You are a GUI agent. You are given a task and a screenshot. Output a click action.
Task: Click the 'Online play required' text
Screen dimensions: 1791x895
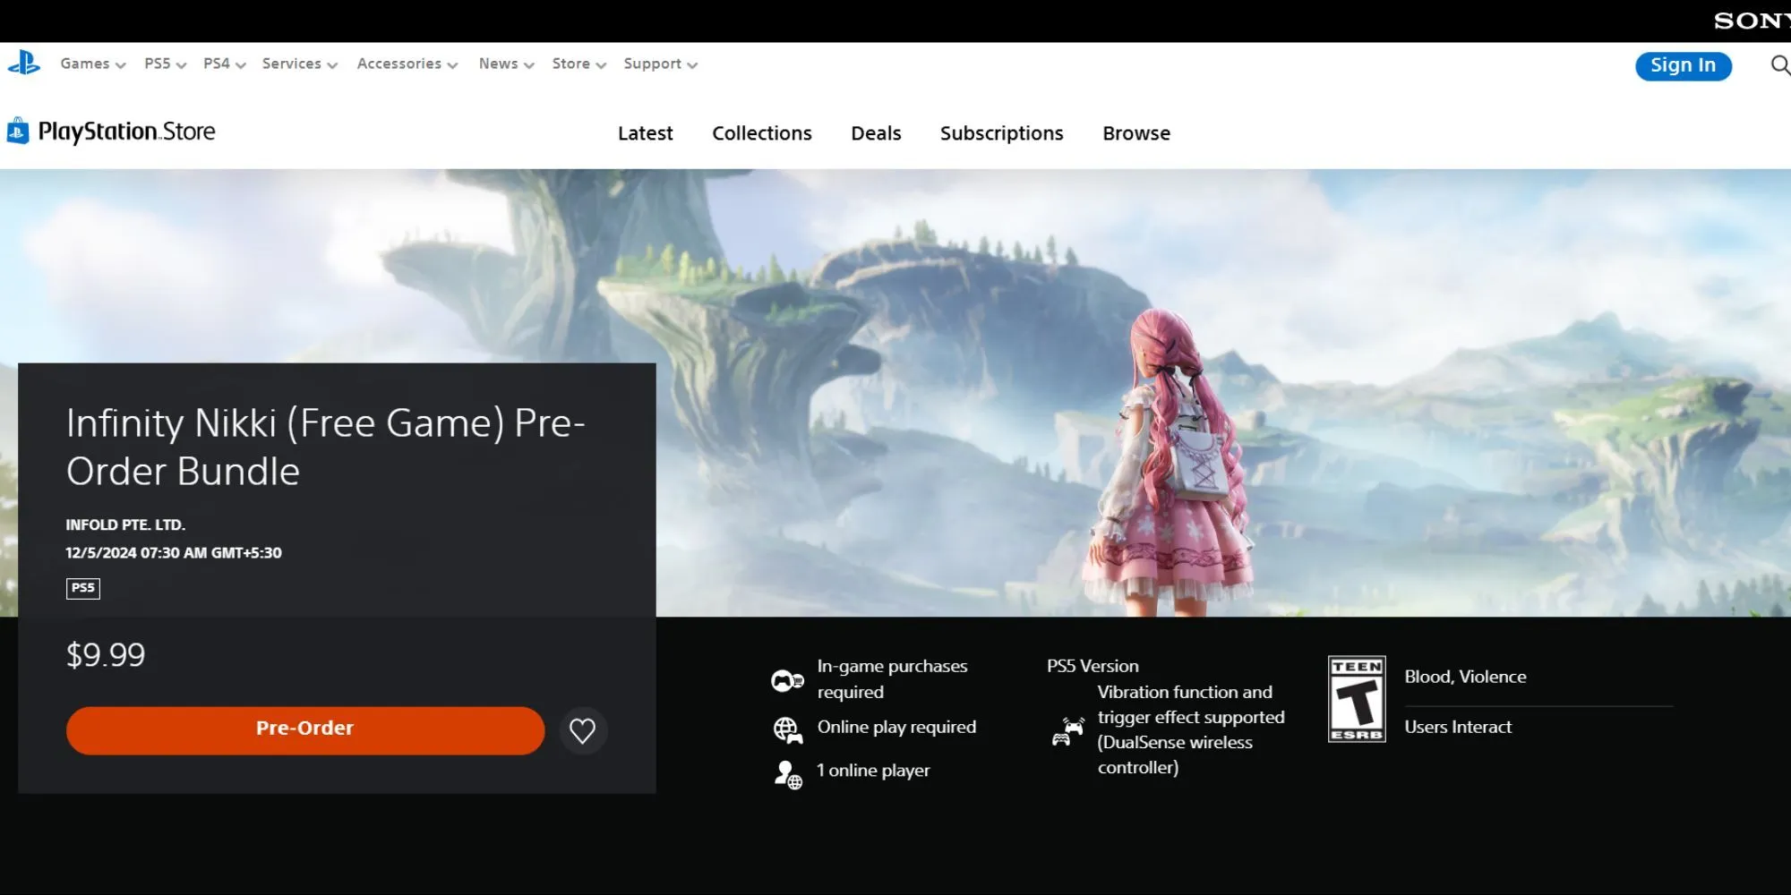pyautogui.click(x=896, y=727)
